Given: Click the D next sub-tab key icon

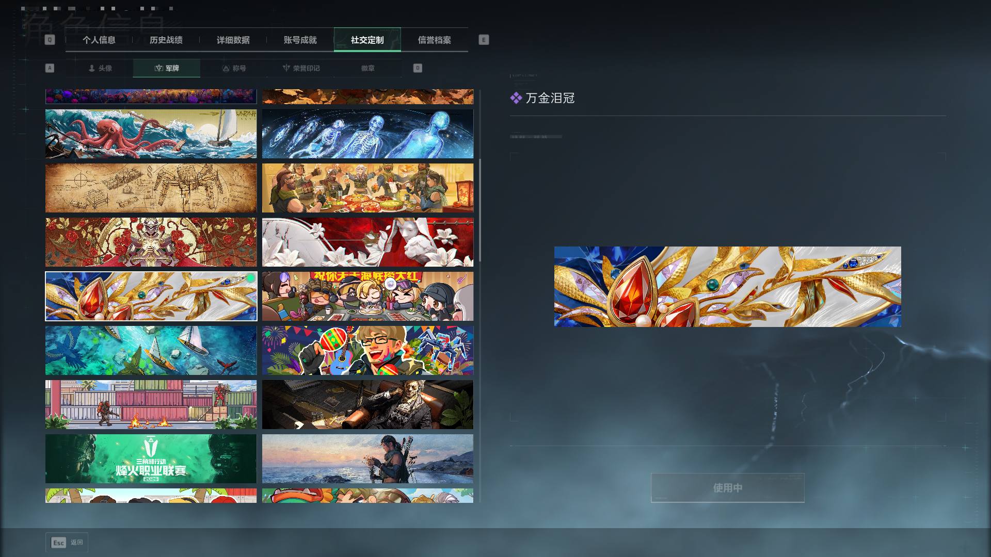Looking at the screenshot, I should tap(418, 68).
